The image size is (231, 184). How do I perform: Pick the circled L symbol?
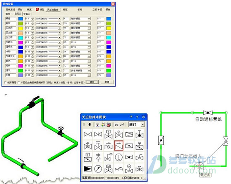pyautogui.click(x=119, y=157)
